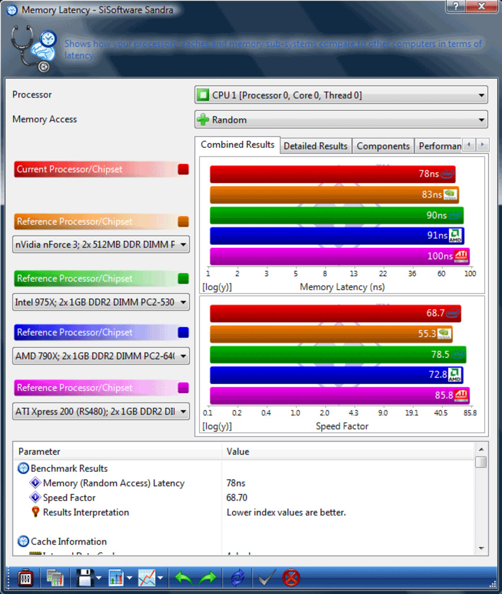This screenshot has height=594, width=502.
Task: Click the grey checkmark OK icon
Action: click(x=266, y=578)
